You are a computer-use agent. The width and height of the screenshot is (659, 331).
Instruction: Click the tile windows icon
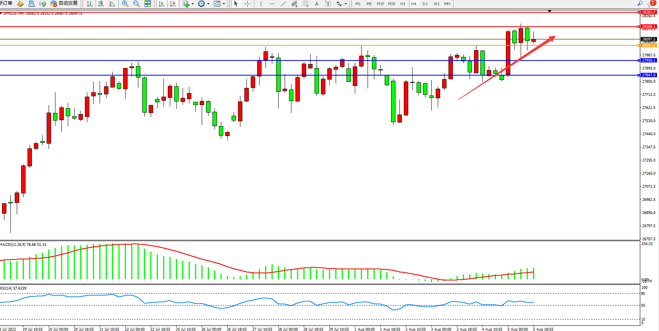(148, 4)
